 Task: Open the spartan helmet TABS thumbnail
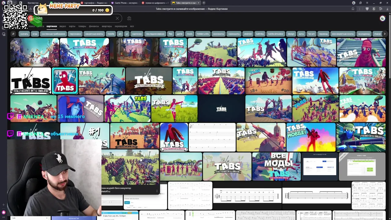click(x=261, y=137)
